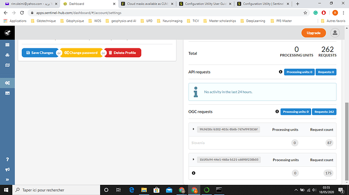Open the Windows Start menu
This screenshot has height=195, width=349.
click(6, 190)
